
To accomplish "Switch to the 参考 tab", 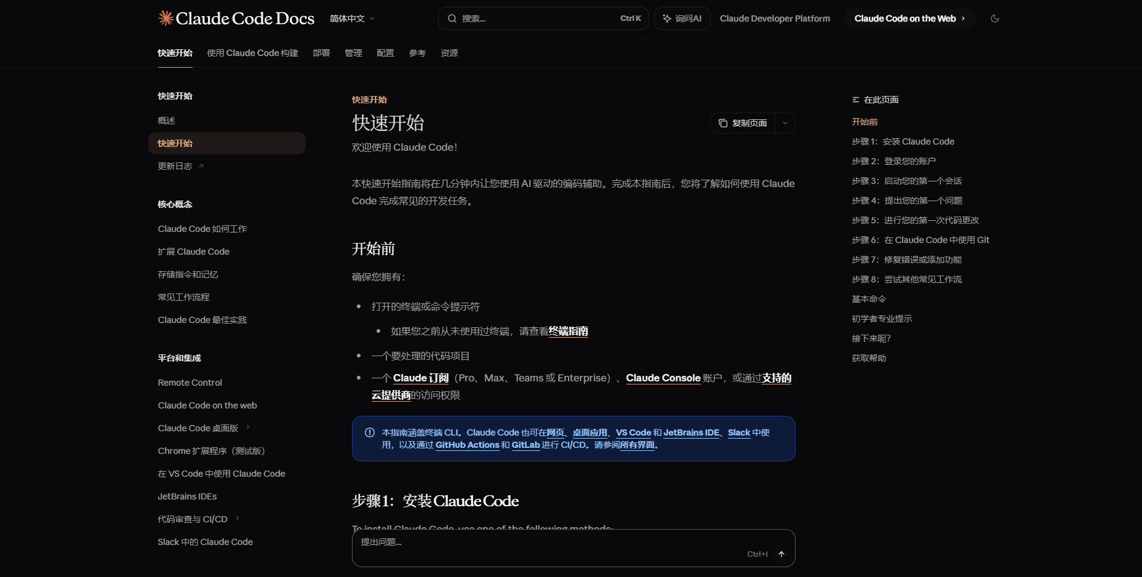I will [x=417, y=53].
